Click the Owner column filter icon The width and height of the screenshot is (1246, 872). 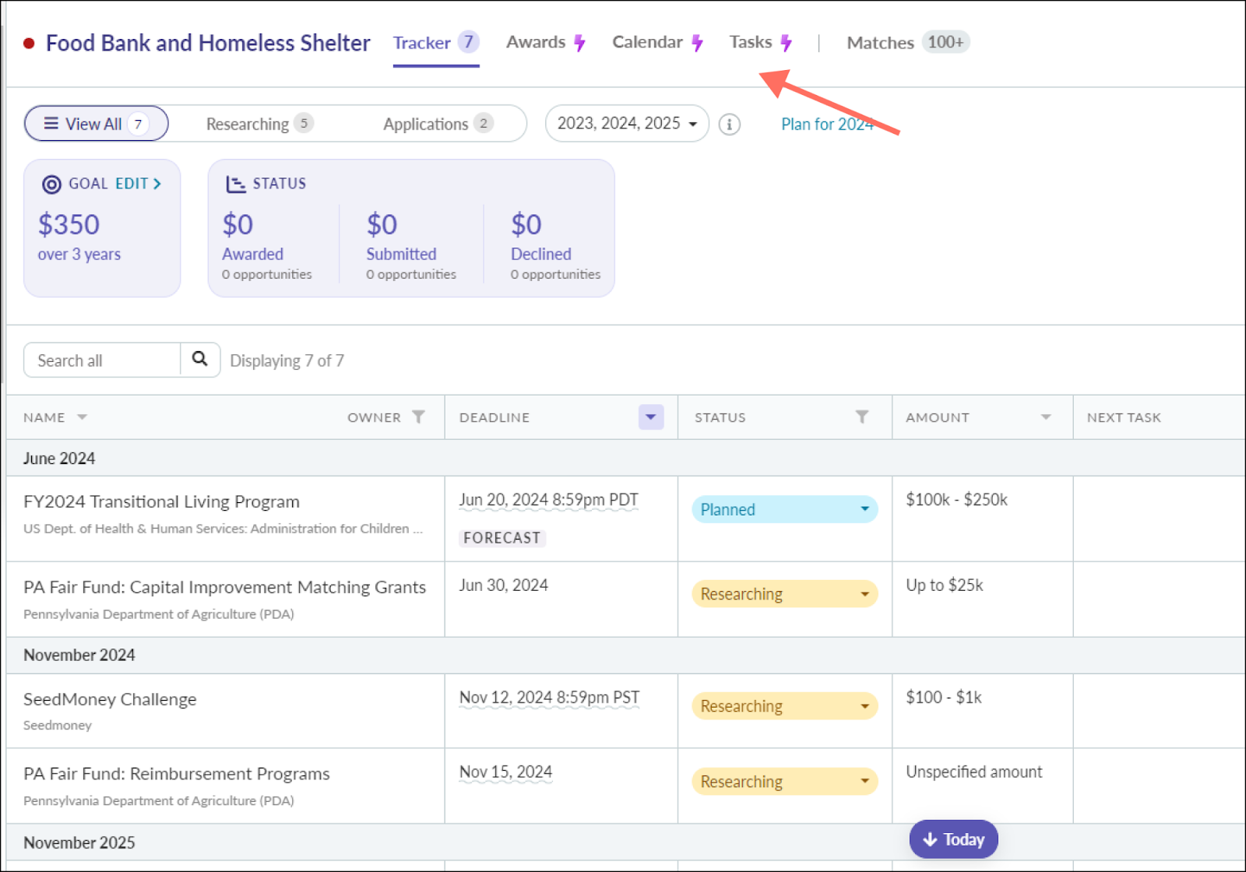[418, 417]
